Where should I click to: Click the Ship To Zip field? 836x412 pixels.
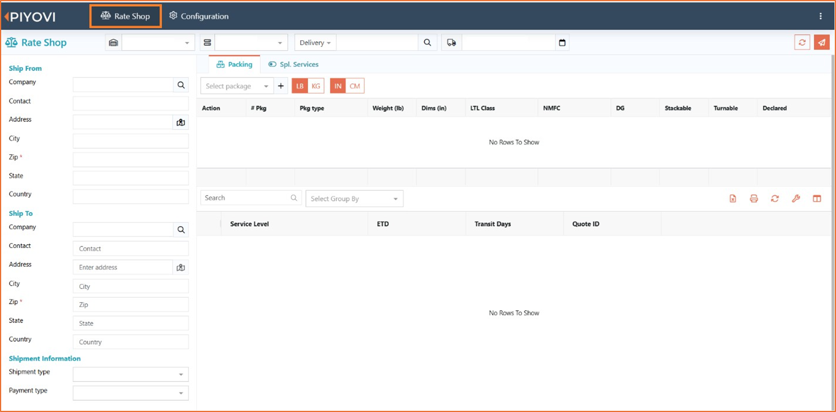pyautogui.click(x=131, y=304)
